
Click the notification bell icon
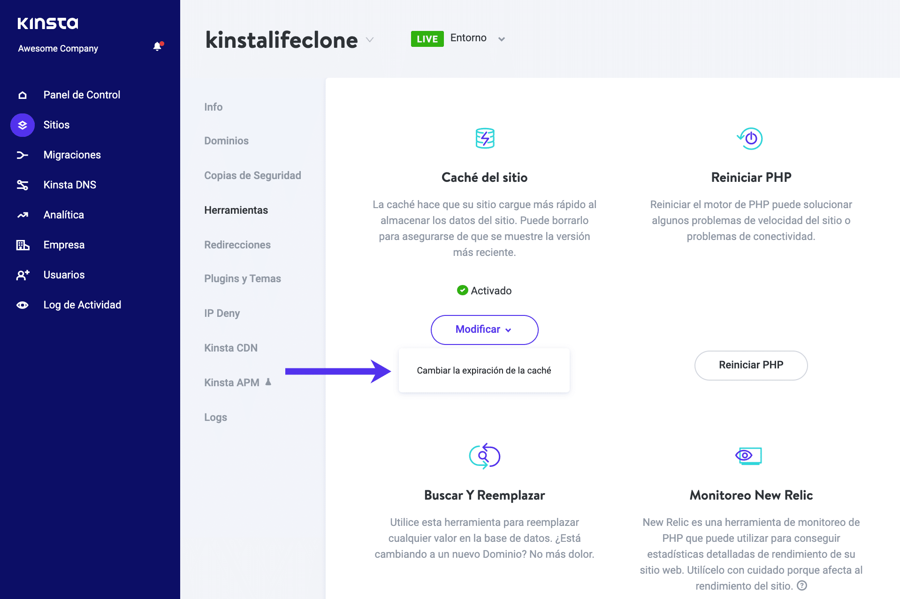click(157, 46)
